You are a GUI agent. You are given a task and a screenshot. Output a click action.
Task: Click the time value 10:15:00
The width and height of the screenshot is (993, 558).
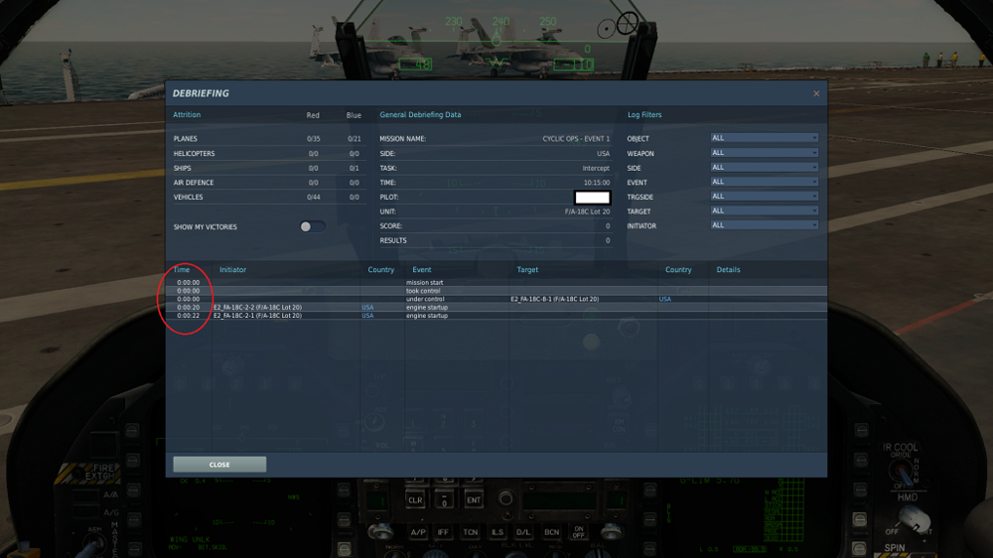tap(597, 183)
